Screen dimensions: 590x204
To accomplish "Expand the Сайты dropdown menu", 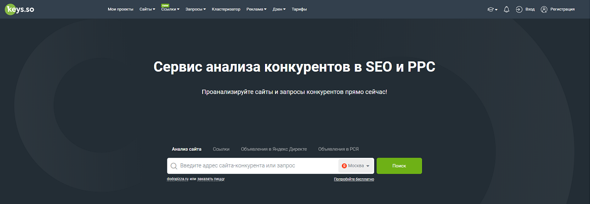I will pyautogui.click(x=147, y=9).
